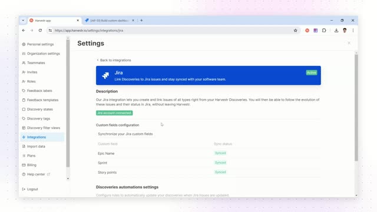The height and width of the screenshot is (212, 377).
Task: Click the sidebar scrollbar
Action: pyautogui.click(x=68, y=104)
